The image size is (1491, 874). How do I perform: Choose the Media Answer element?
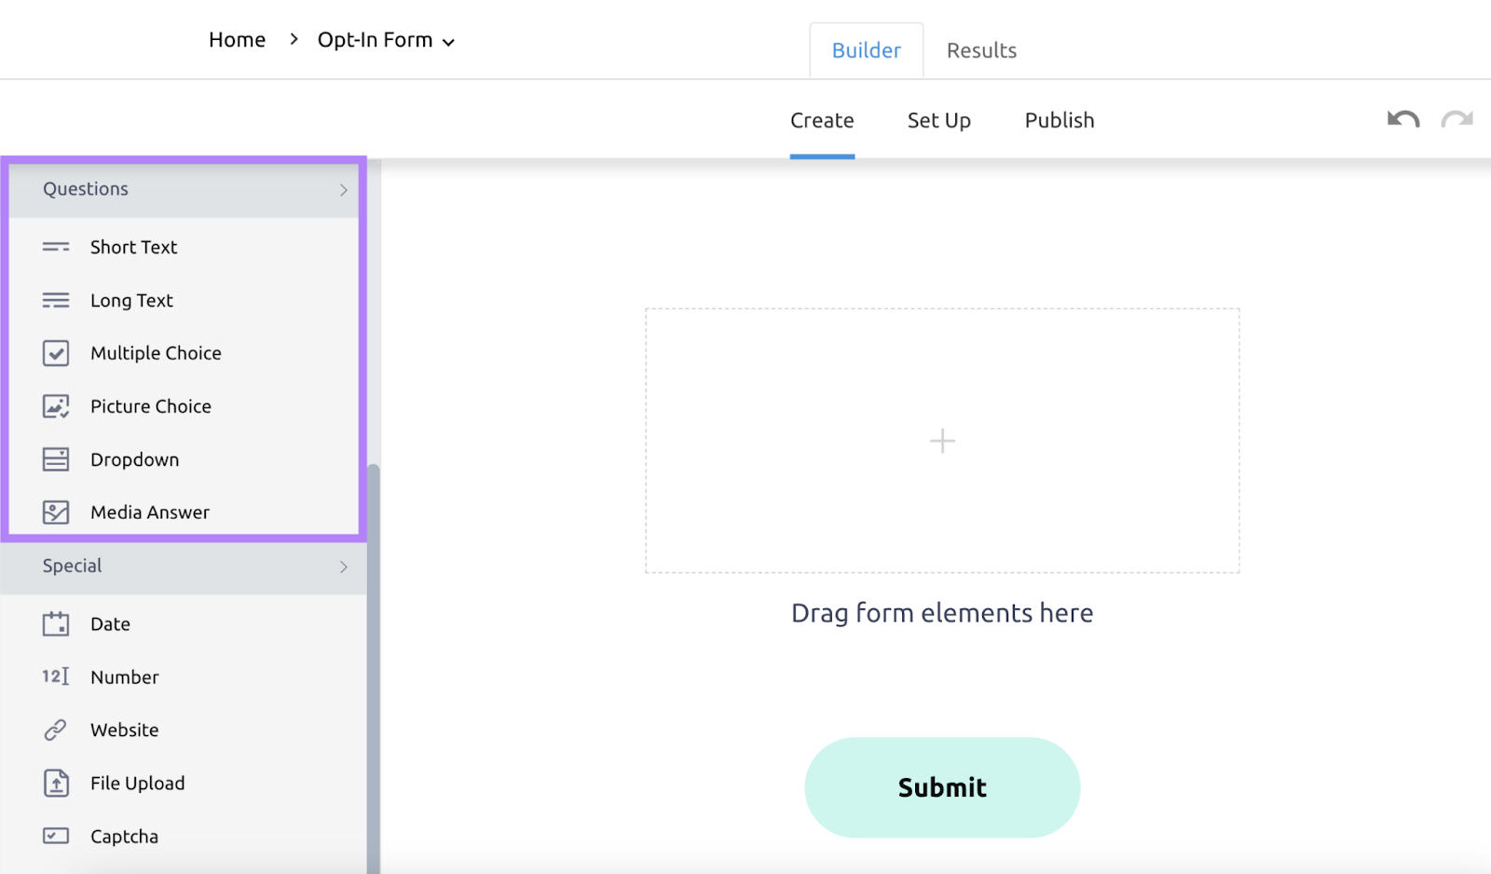point(149,512)
